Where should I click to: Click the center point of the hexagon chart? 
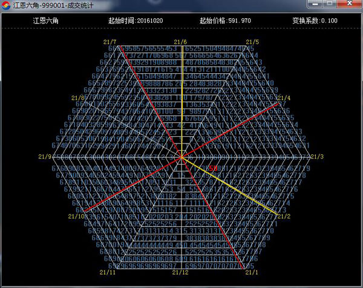[181, 157]
